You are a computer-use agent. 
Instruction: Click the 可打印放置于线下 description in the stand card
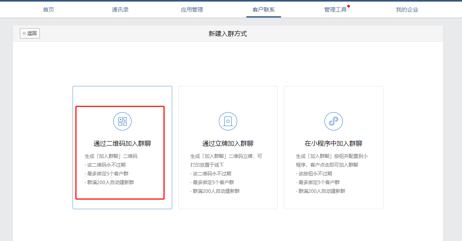207,165
